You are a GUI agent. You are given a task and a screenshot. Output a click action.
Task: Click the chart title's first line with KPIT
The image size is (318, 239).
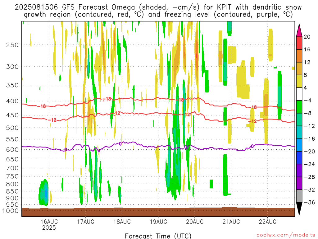click(x=158, y=7)
